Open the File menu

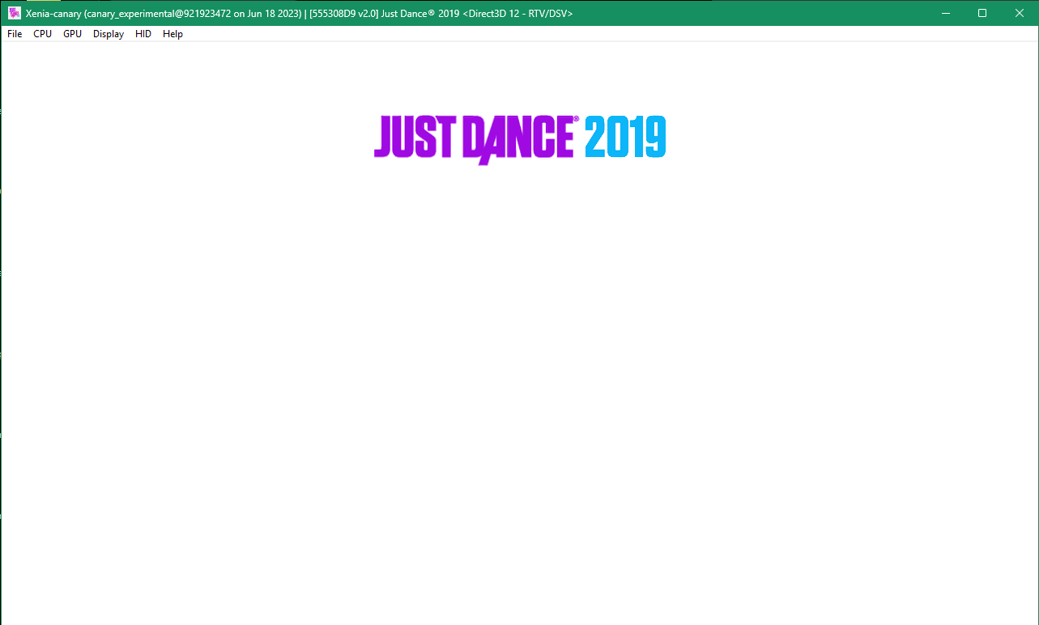[14, 33]
